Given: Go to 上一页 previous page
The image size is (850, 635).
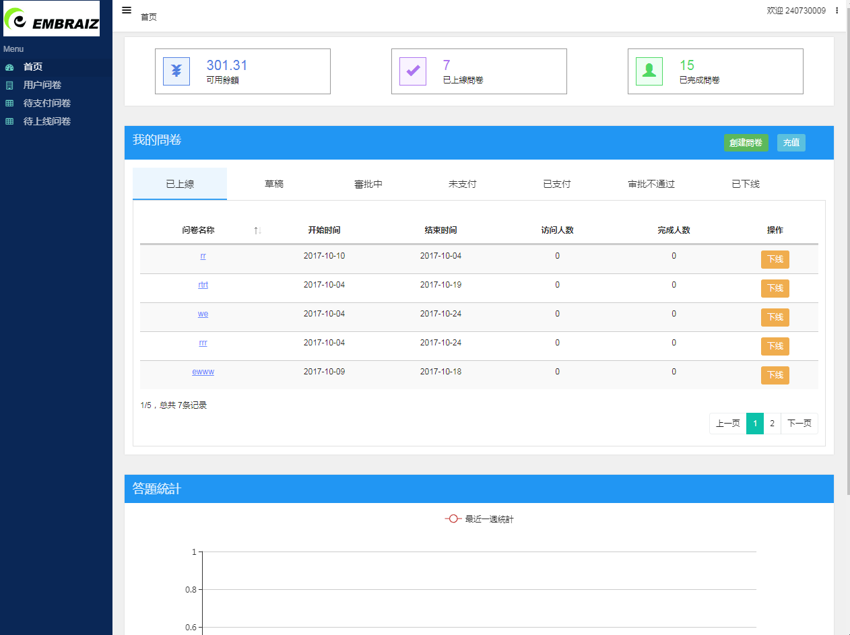Looking at the screenshot, I should point(728,424).
